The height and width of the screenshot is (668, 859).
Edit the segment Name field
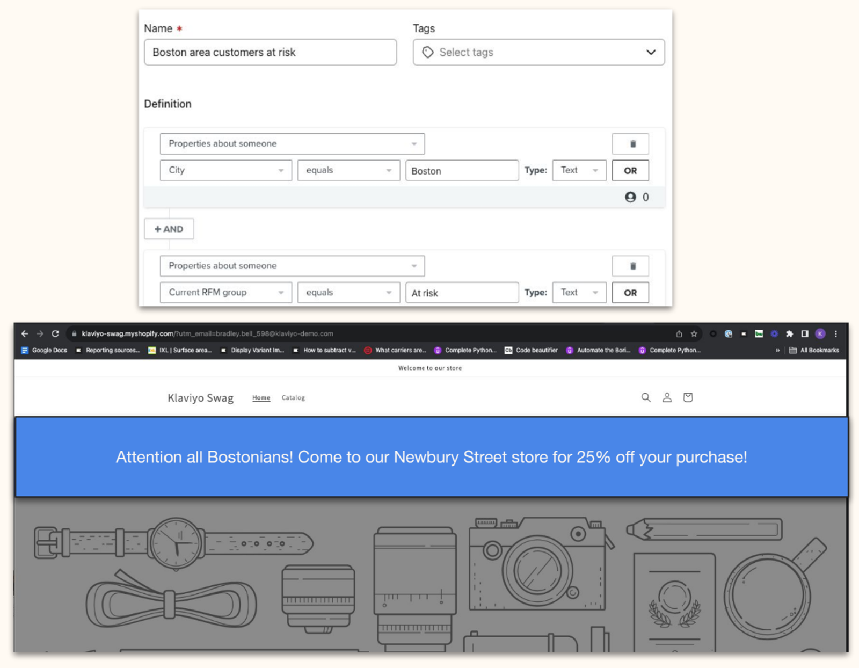(270, 52)
